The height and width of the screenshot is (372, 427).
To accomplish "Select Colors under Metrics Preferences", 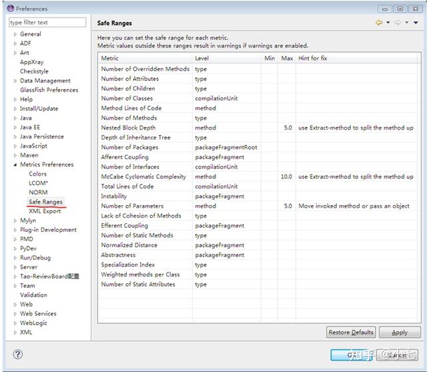I will click(x=37, y=174).
